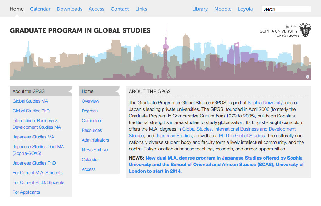Open Calendar in the submenu
Screen dimensions: 321x206
click(90, 160)
